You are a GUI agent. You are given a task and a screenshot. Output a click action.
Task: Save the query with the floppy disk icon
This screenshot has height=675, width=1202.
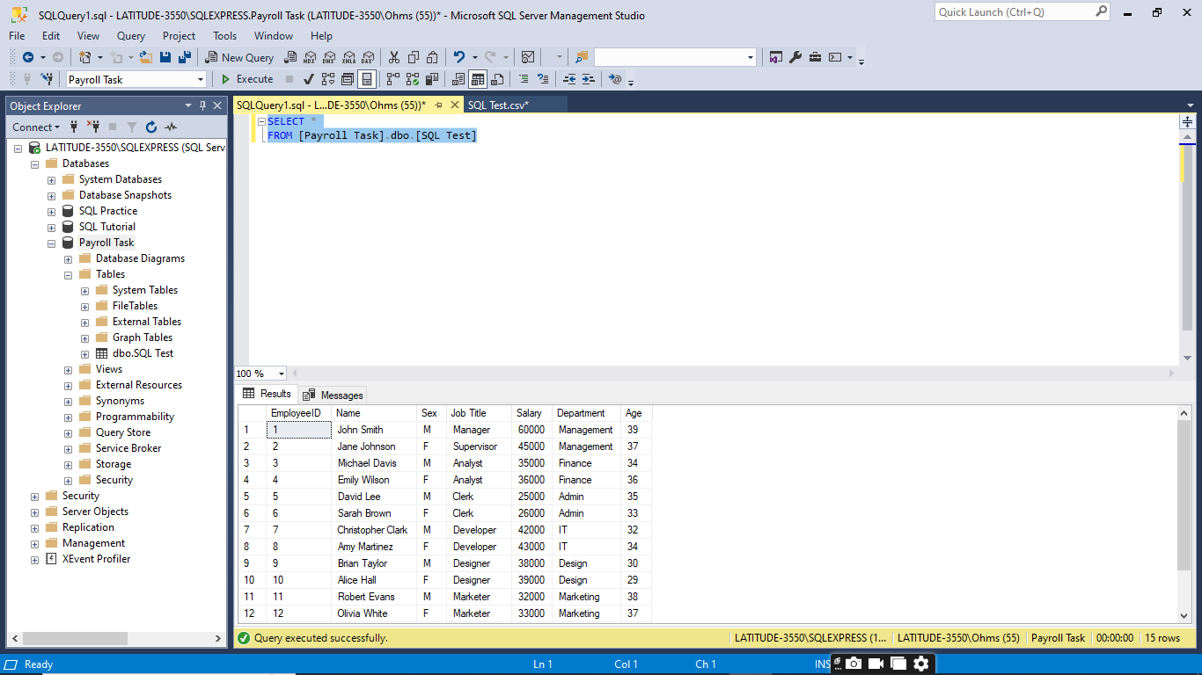(165, 57)
